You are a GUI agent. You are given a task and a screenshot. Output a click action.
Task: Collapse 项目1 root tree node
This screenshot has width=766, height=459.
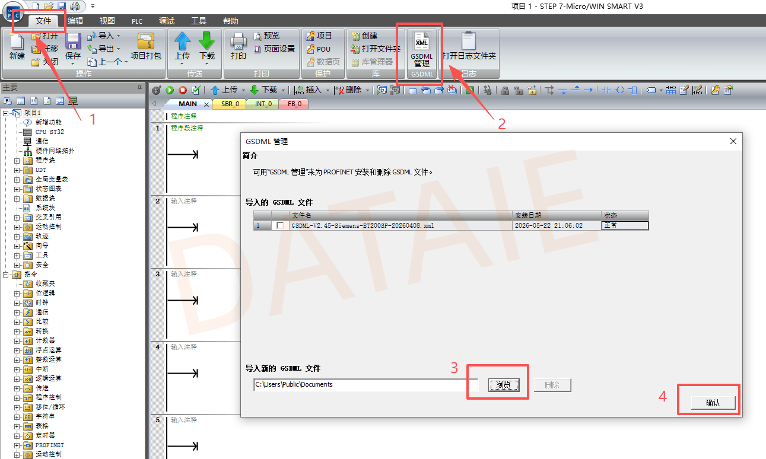(6, 113)
